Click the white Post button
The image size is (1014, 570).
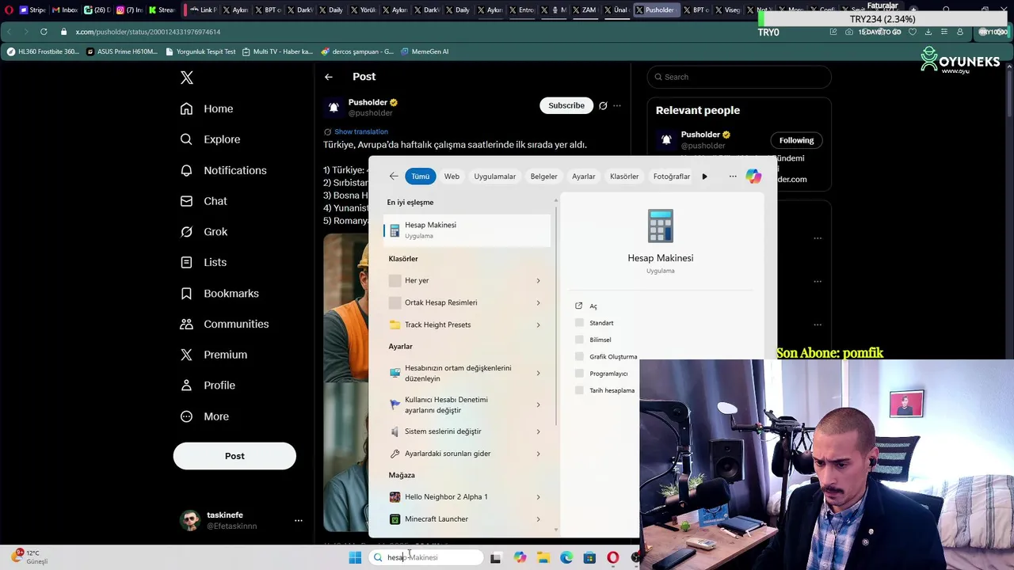(234, 456)
